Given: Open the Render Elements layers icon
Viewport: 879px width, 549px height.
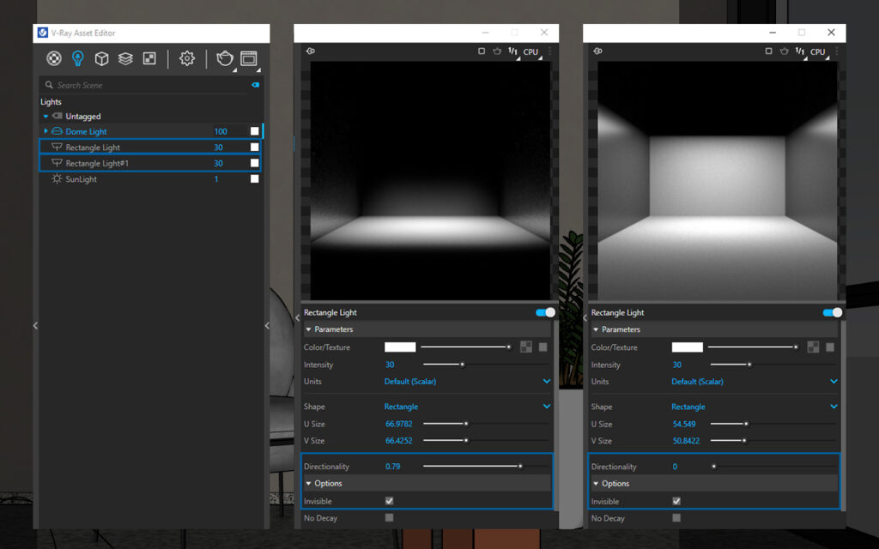Looking at the screenshot, I should pyautogui.click(x=125, y=58).
